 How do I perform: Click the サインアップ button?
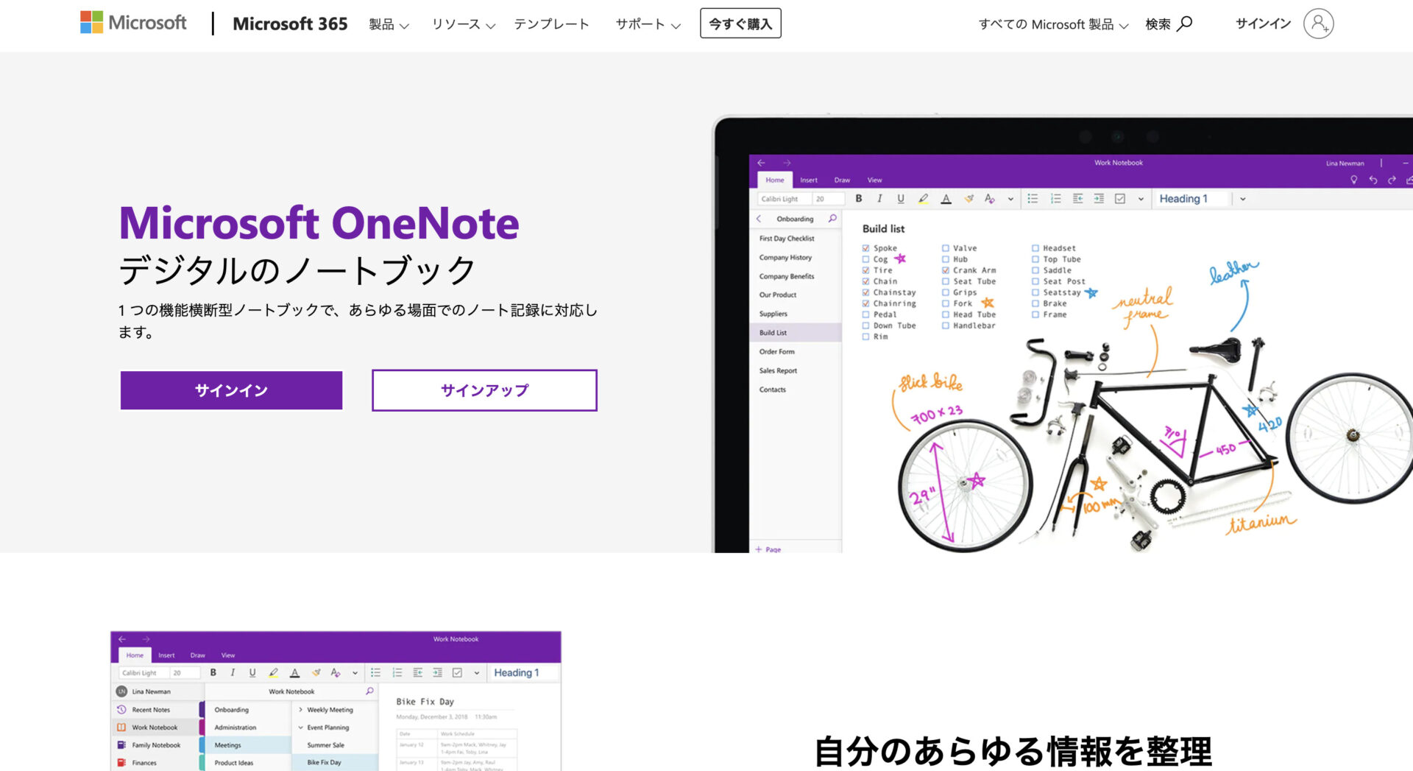coord(484,390)
